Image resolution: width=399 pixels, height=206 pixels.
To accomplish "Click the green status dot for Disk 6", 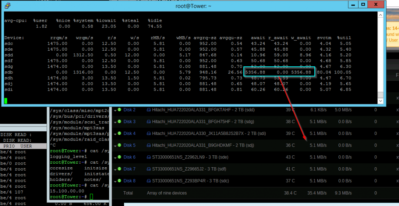I will [x=119, y=157].
